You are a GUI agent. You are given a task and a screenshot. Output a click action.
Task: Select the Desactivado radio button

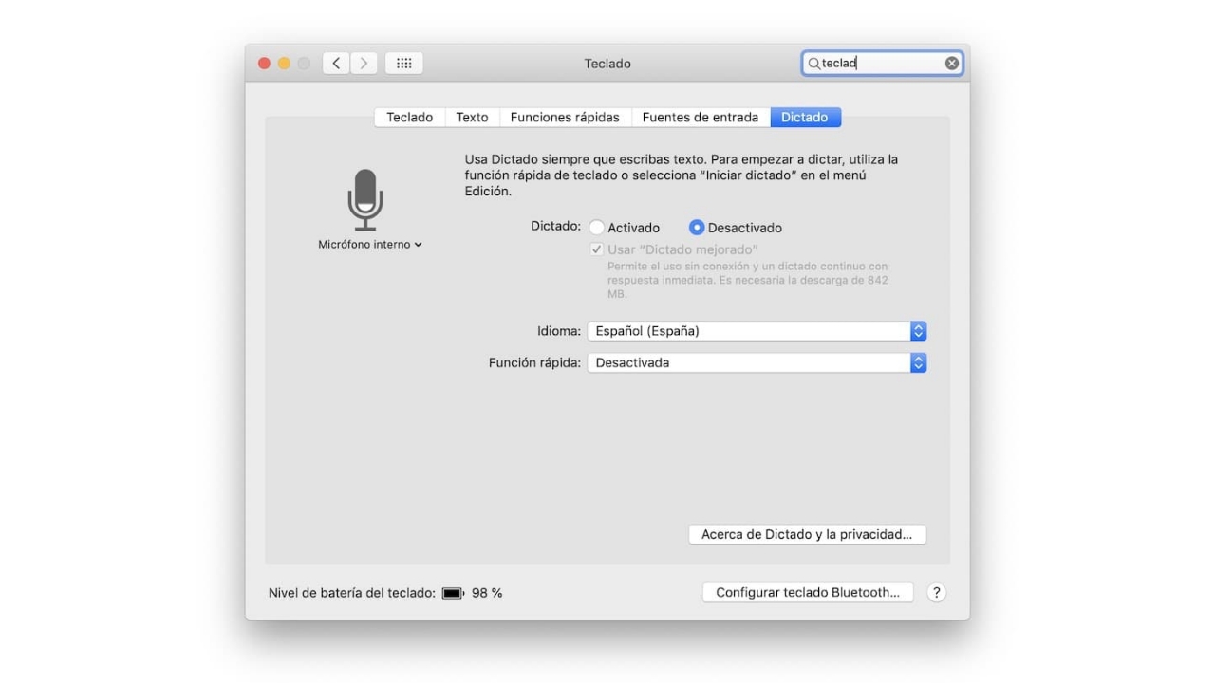[697, 228]
